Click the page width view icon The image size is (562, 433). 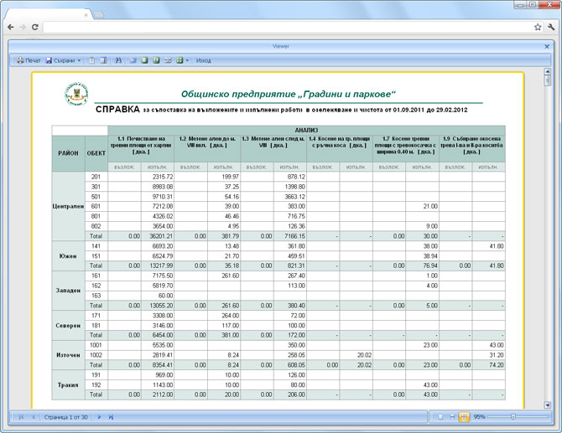(x=168, y=60)
